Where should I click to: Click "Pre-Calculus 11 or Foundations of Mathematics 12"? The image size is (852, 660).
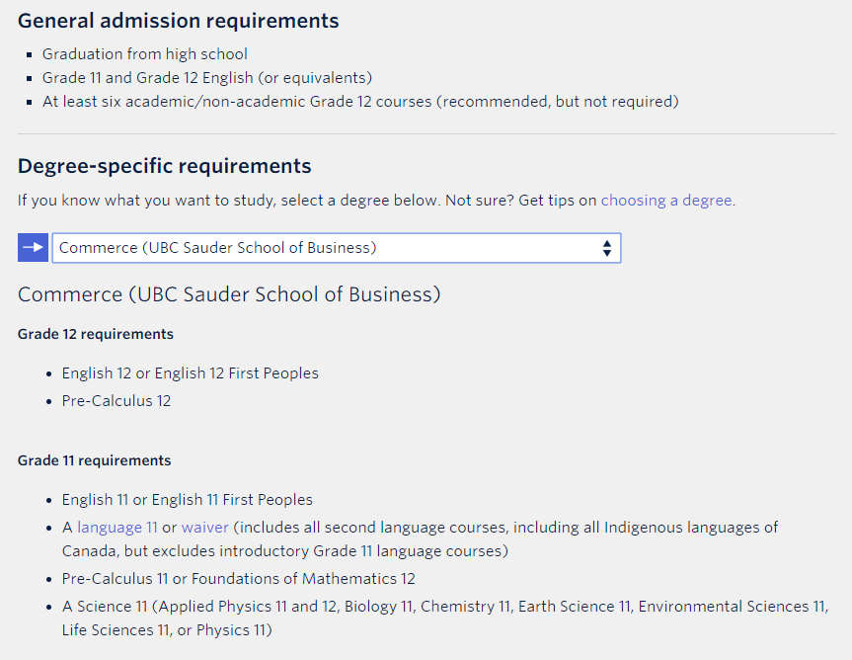[x=238, y=579]
